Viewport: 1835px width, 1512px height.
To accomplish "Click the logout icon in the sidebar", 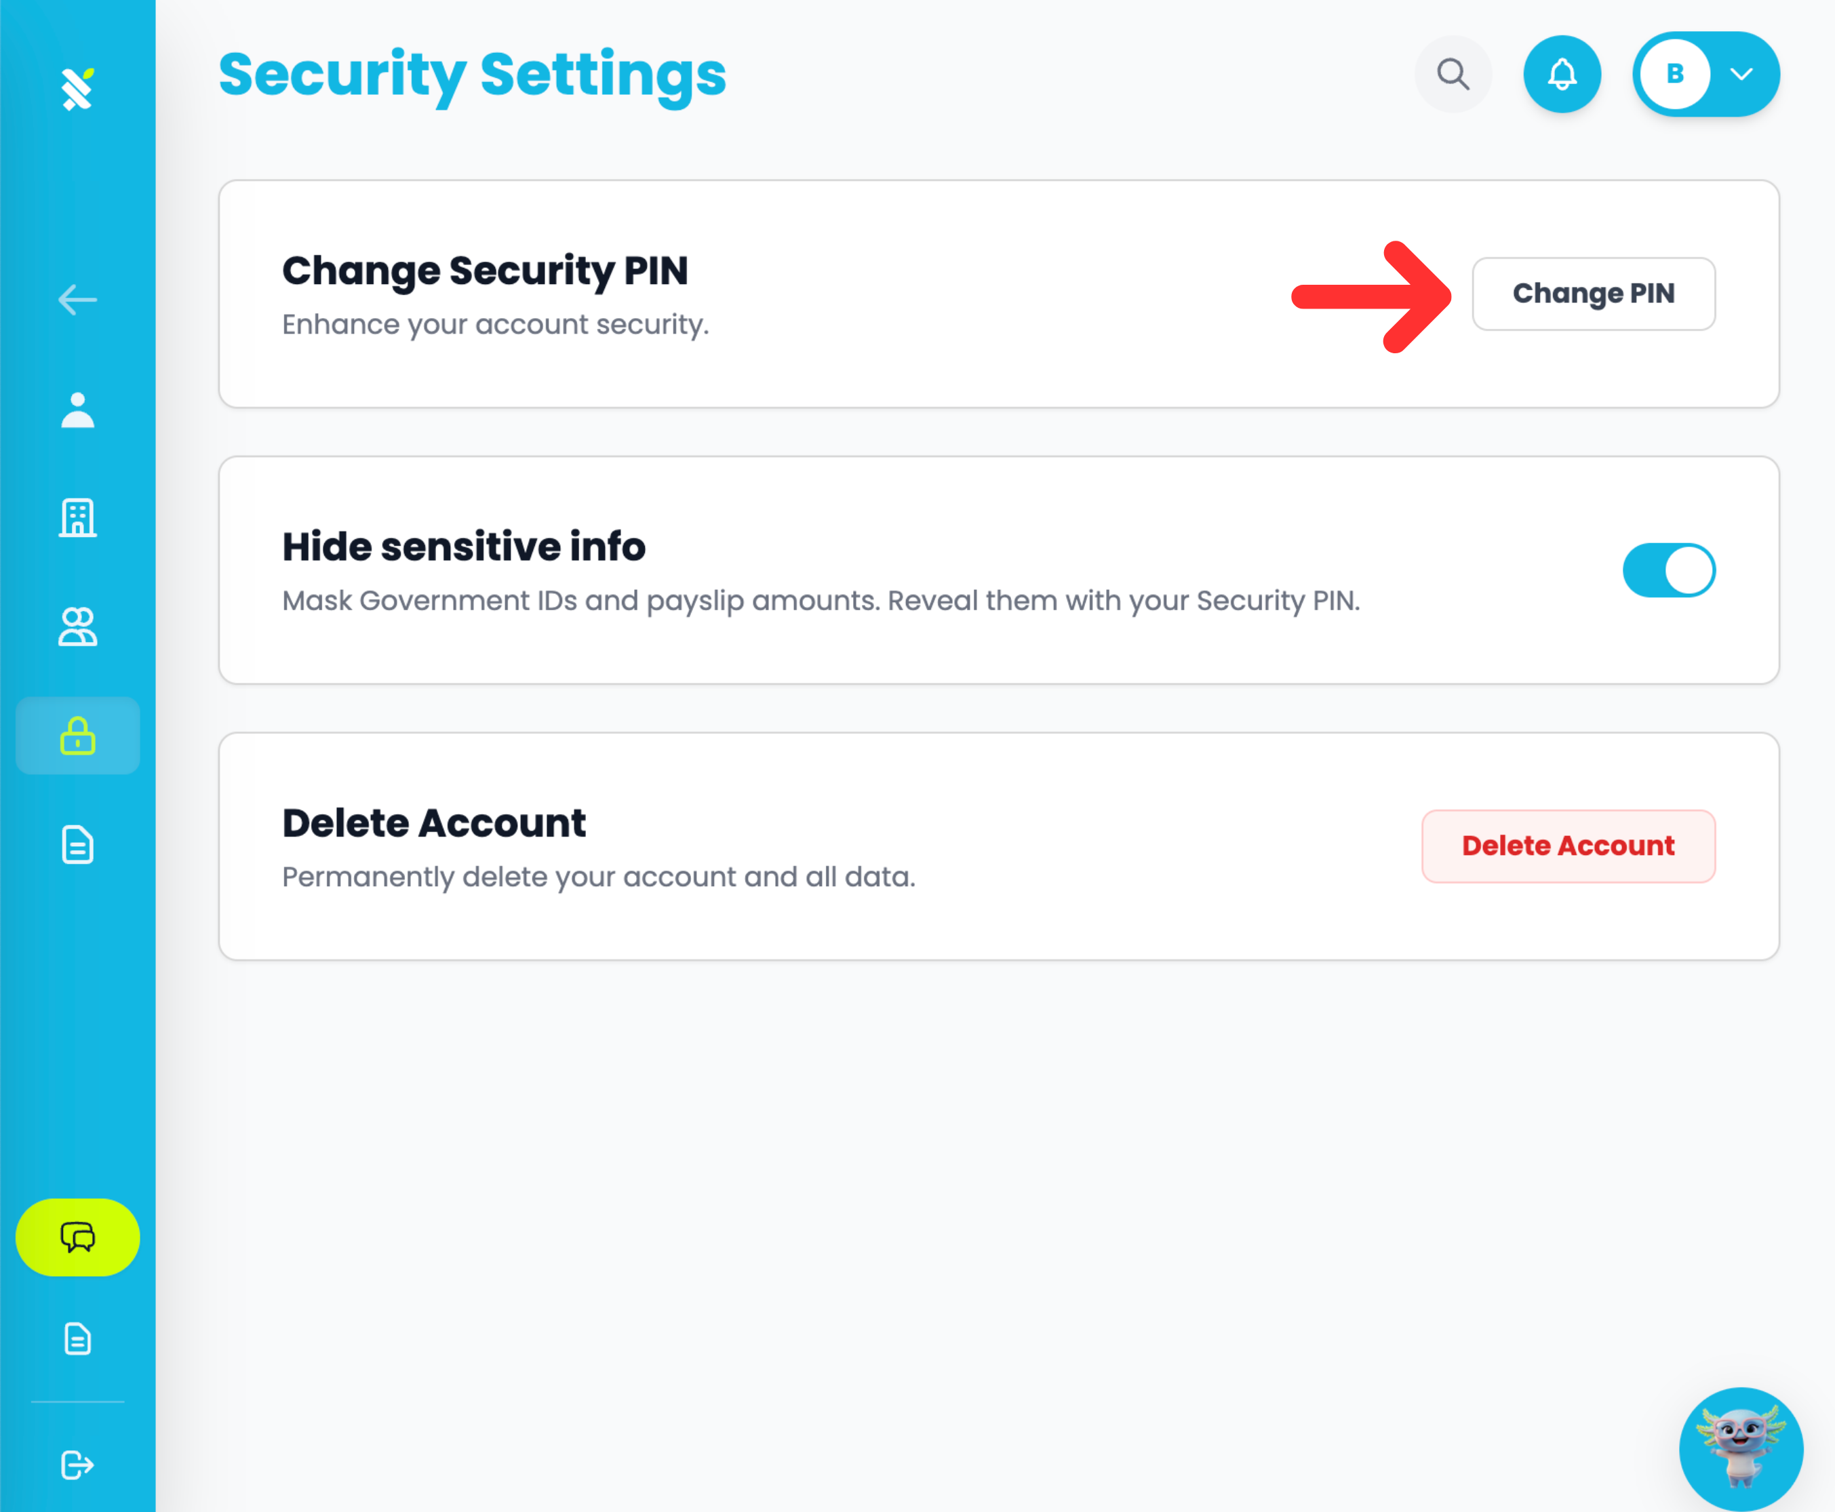I will point(77,1465).
